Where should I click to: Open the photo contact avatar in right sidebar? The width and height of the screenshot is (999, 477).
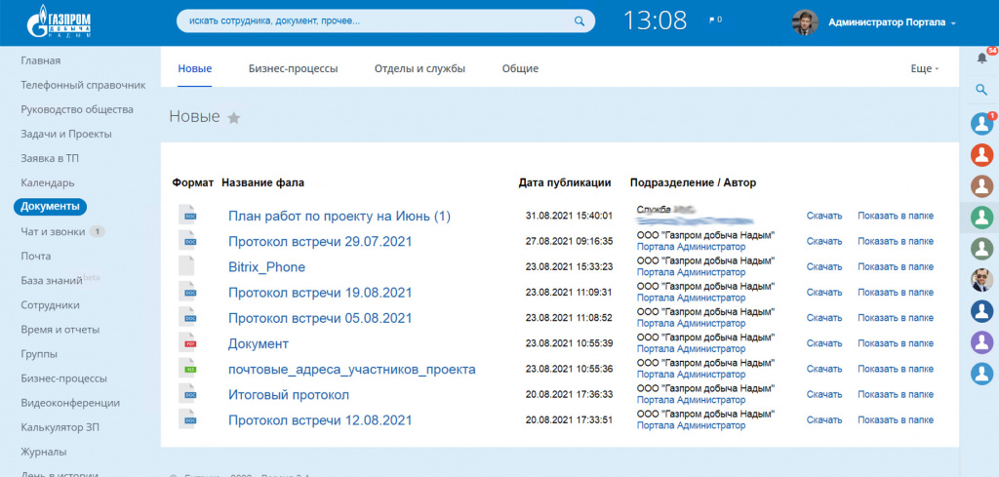[981, 280]
